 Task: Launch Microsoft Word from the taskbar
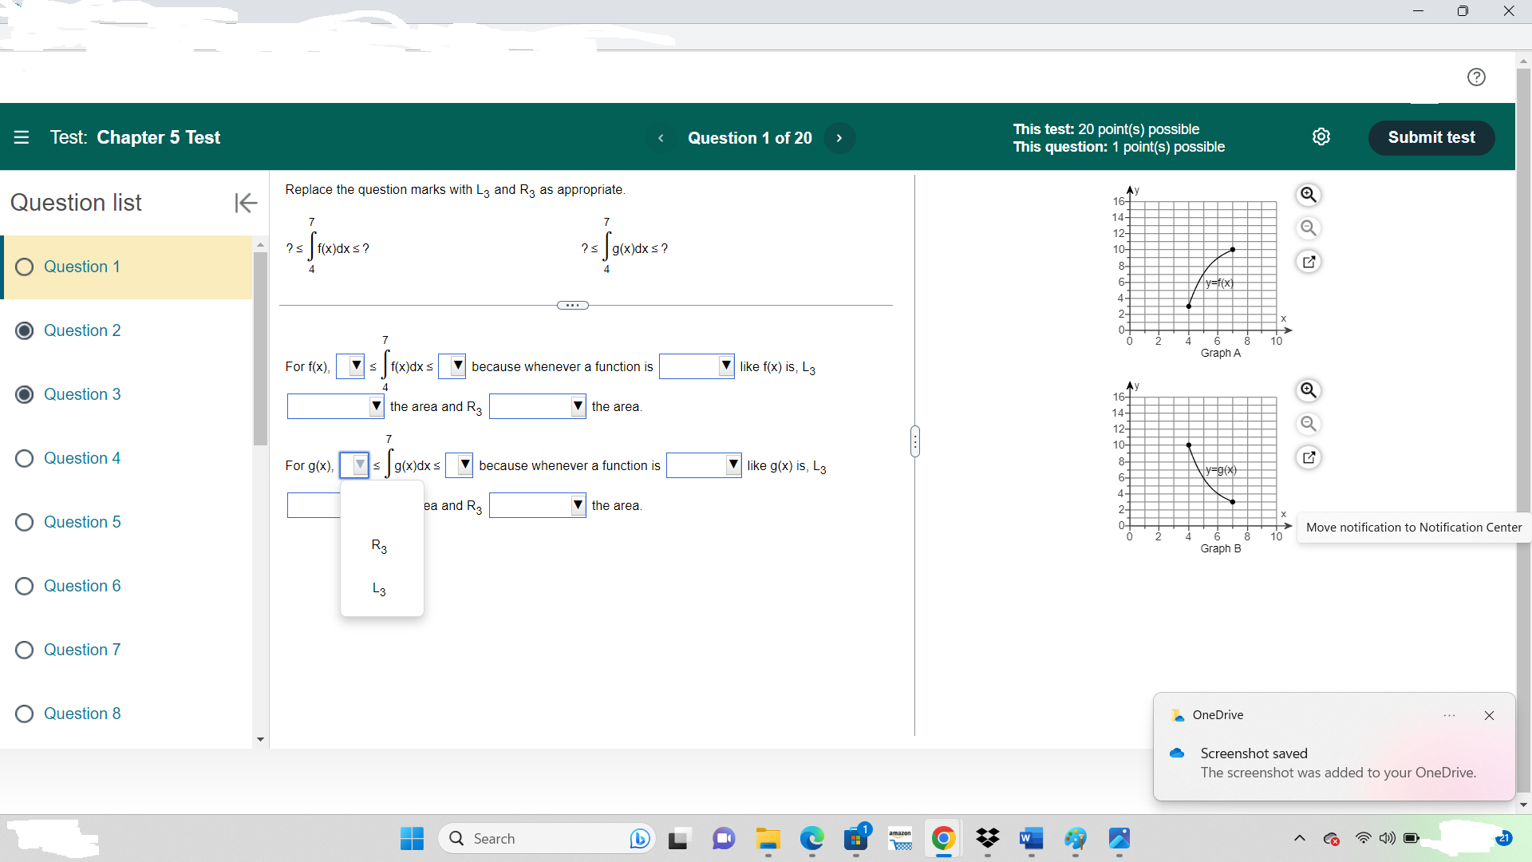1031,840
